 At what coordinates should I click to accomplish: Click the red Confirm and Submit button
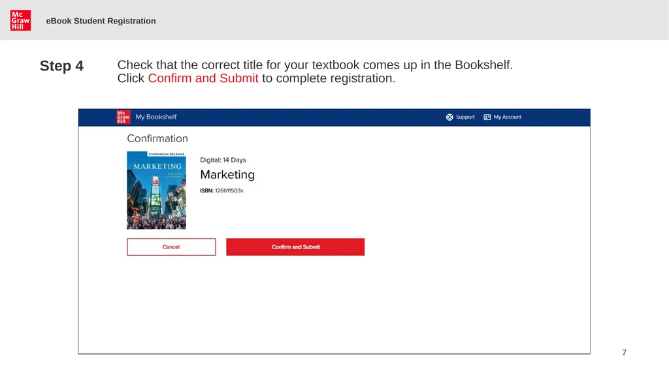click(x=295, y=247)
